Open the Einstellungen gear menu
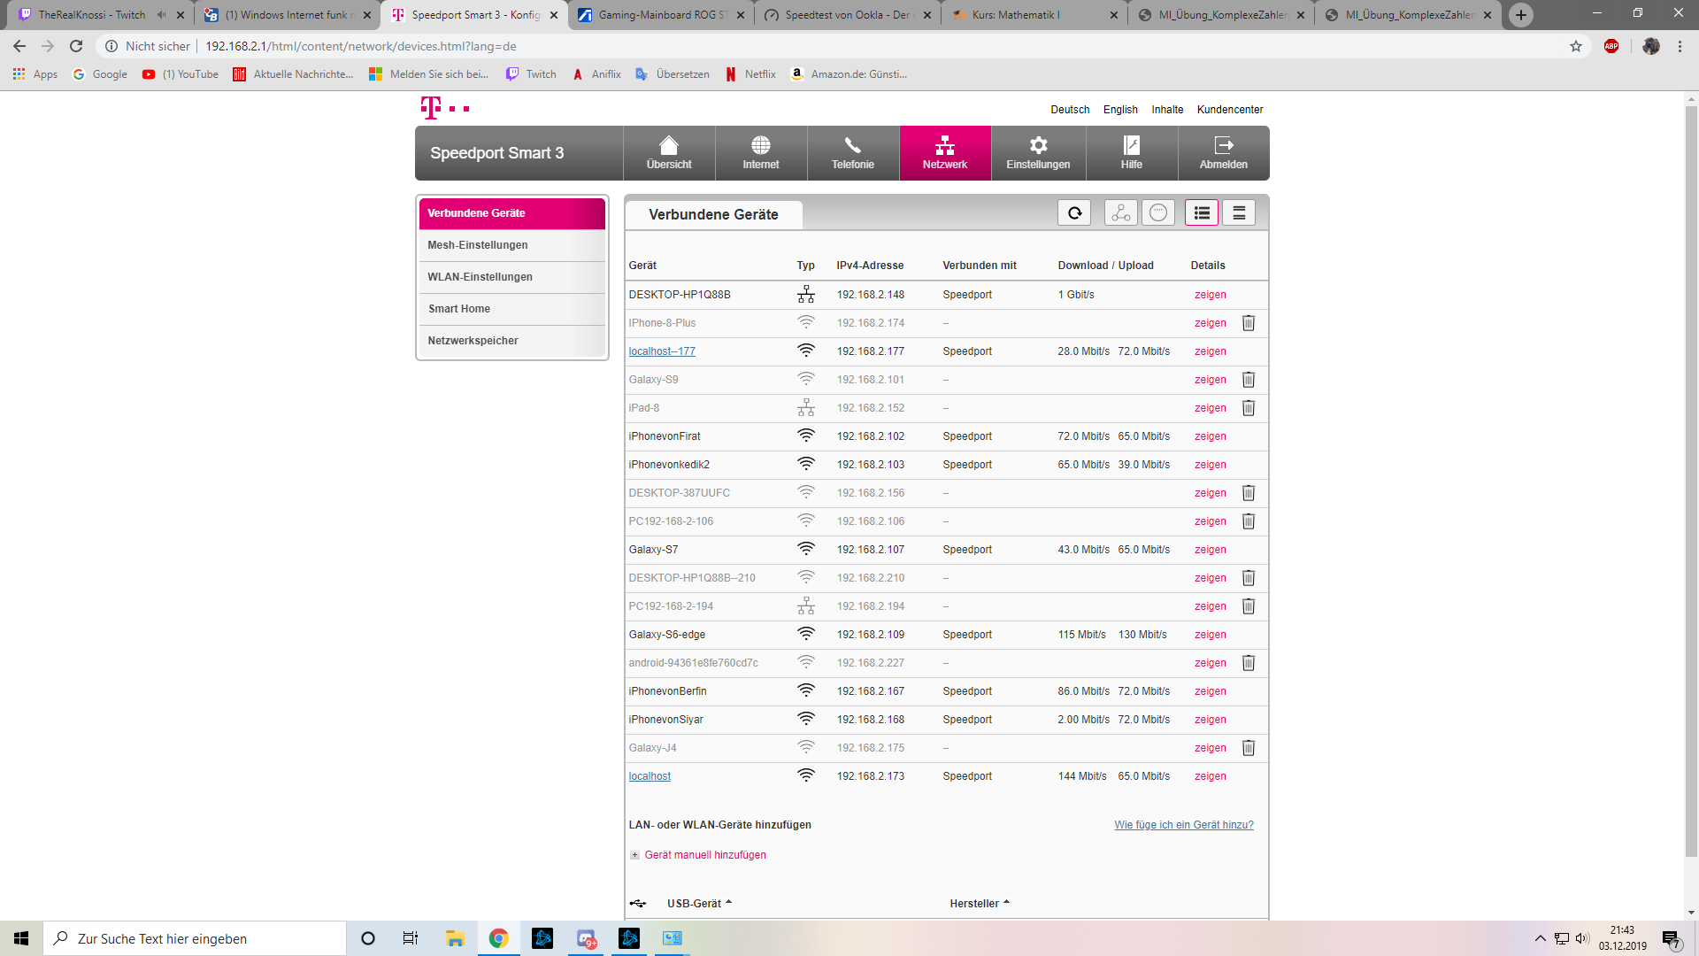 [x=1038, y=153]
